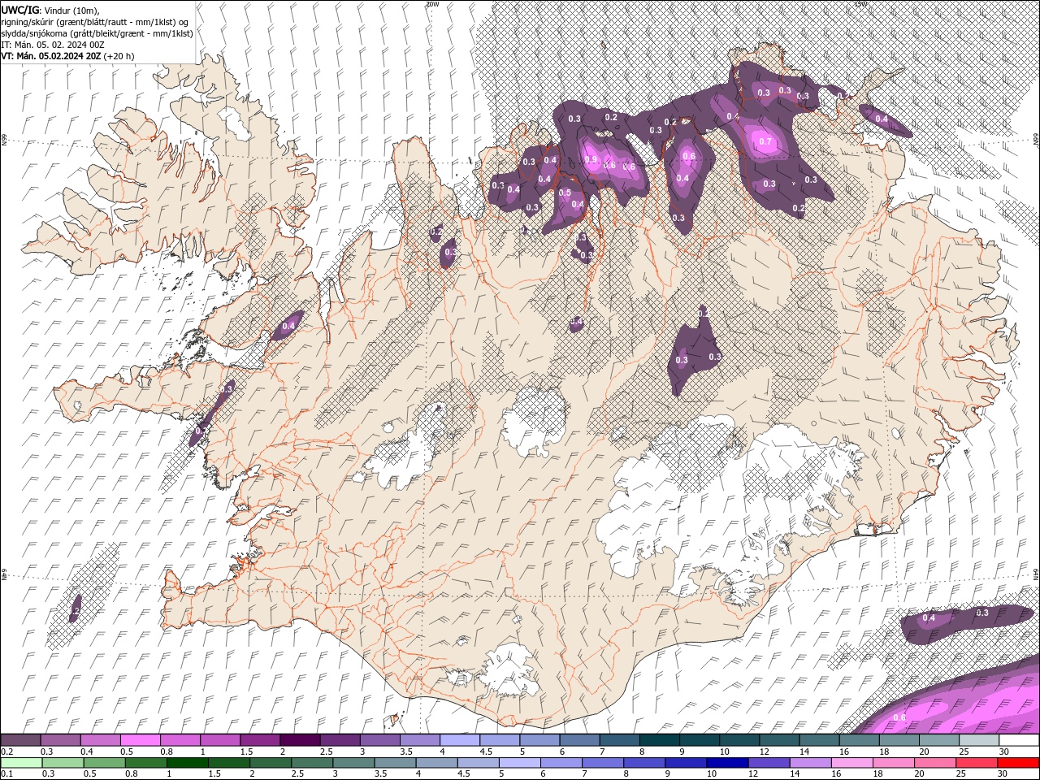The width and height of the screenshot is (1040, 780).
Task: Click the 0.7 precipitation value on the map
Action: [765, 142]
